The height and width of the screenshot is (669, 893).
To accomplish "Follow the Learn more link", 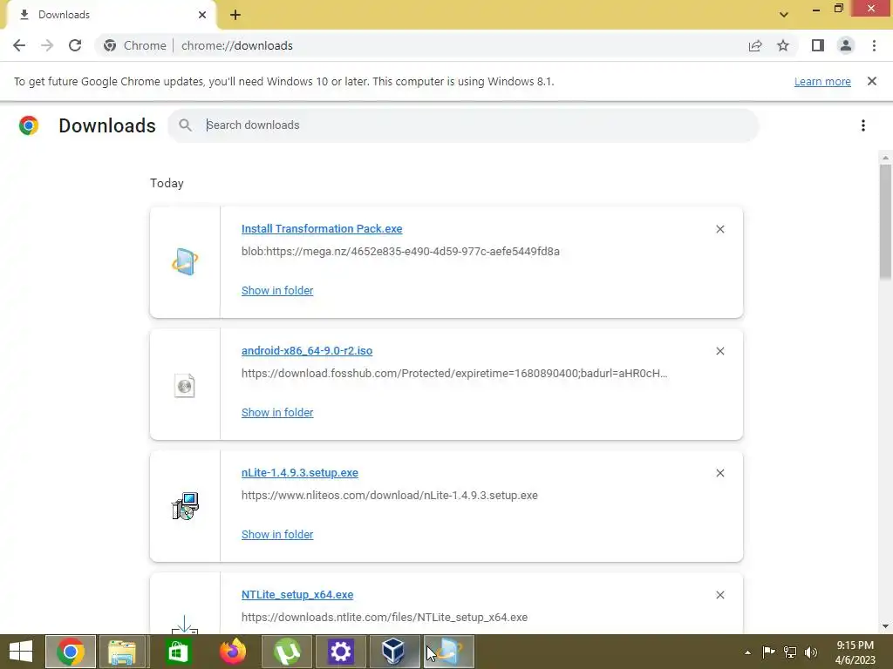I will coord(822,81).
